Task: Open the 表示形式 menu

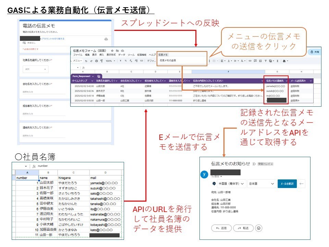Action: [111, 55]
